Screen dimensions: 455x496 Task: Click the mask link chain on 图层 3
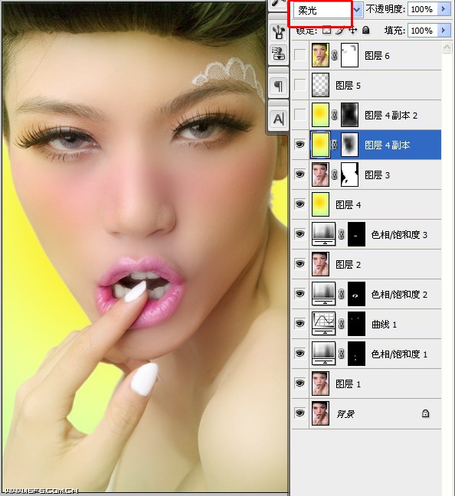pyautogui.click(x=335, y=175)
